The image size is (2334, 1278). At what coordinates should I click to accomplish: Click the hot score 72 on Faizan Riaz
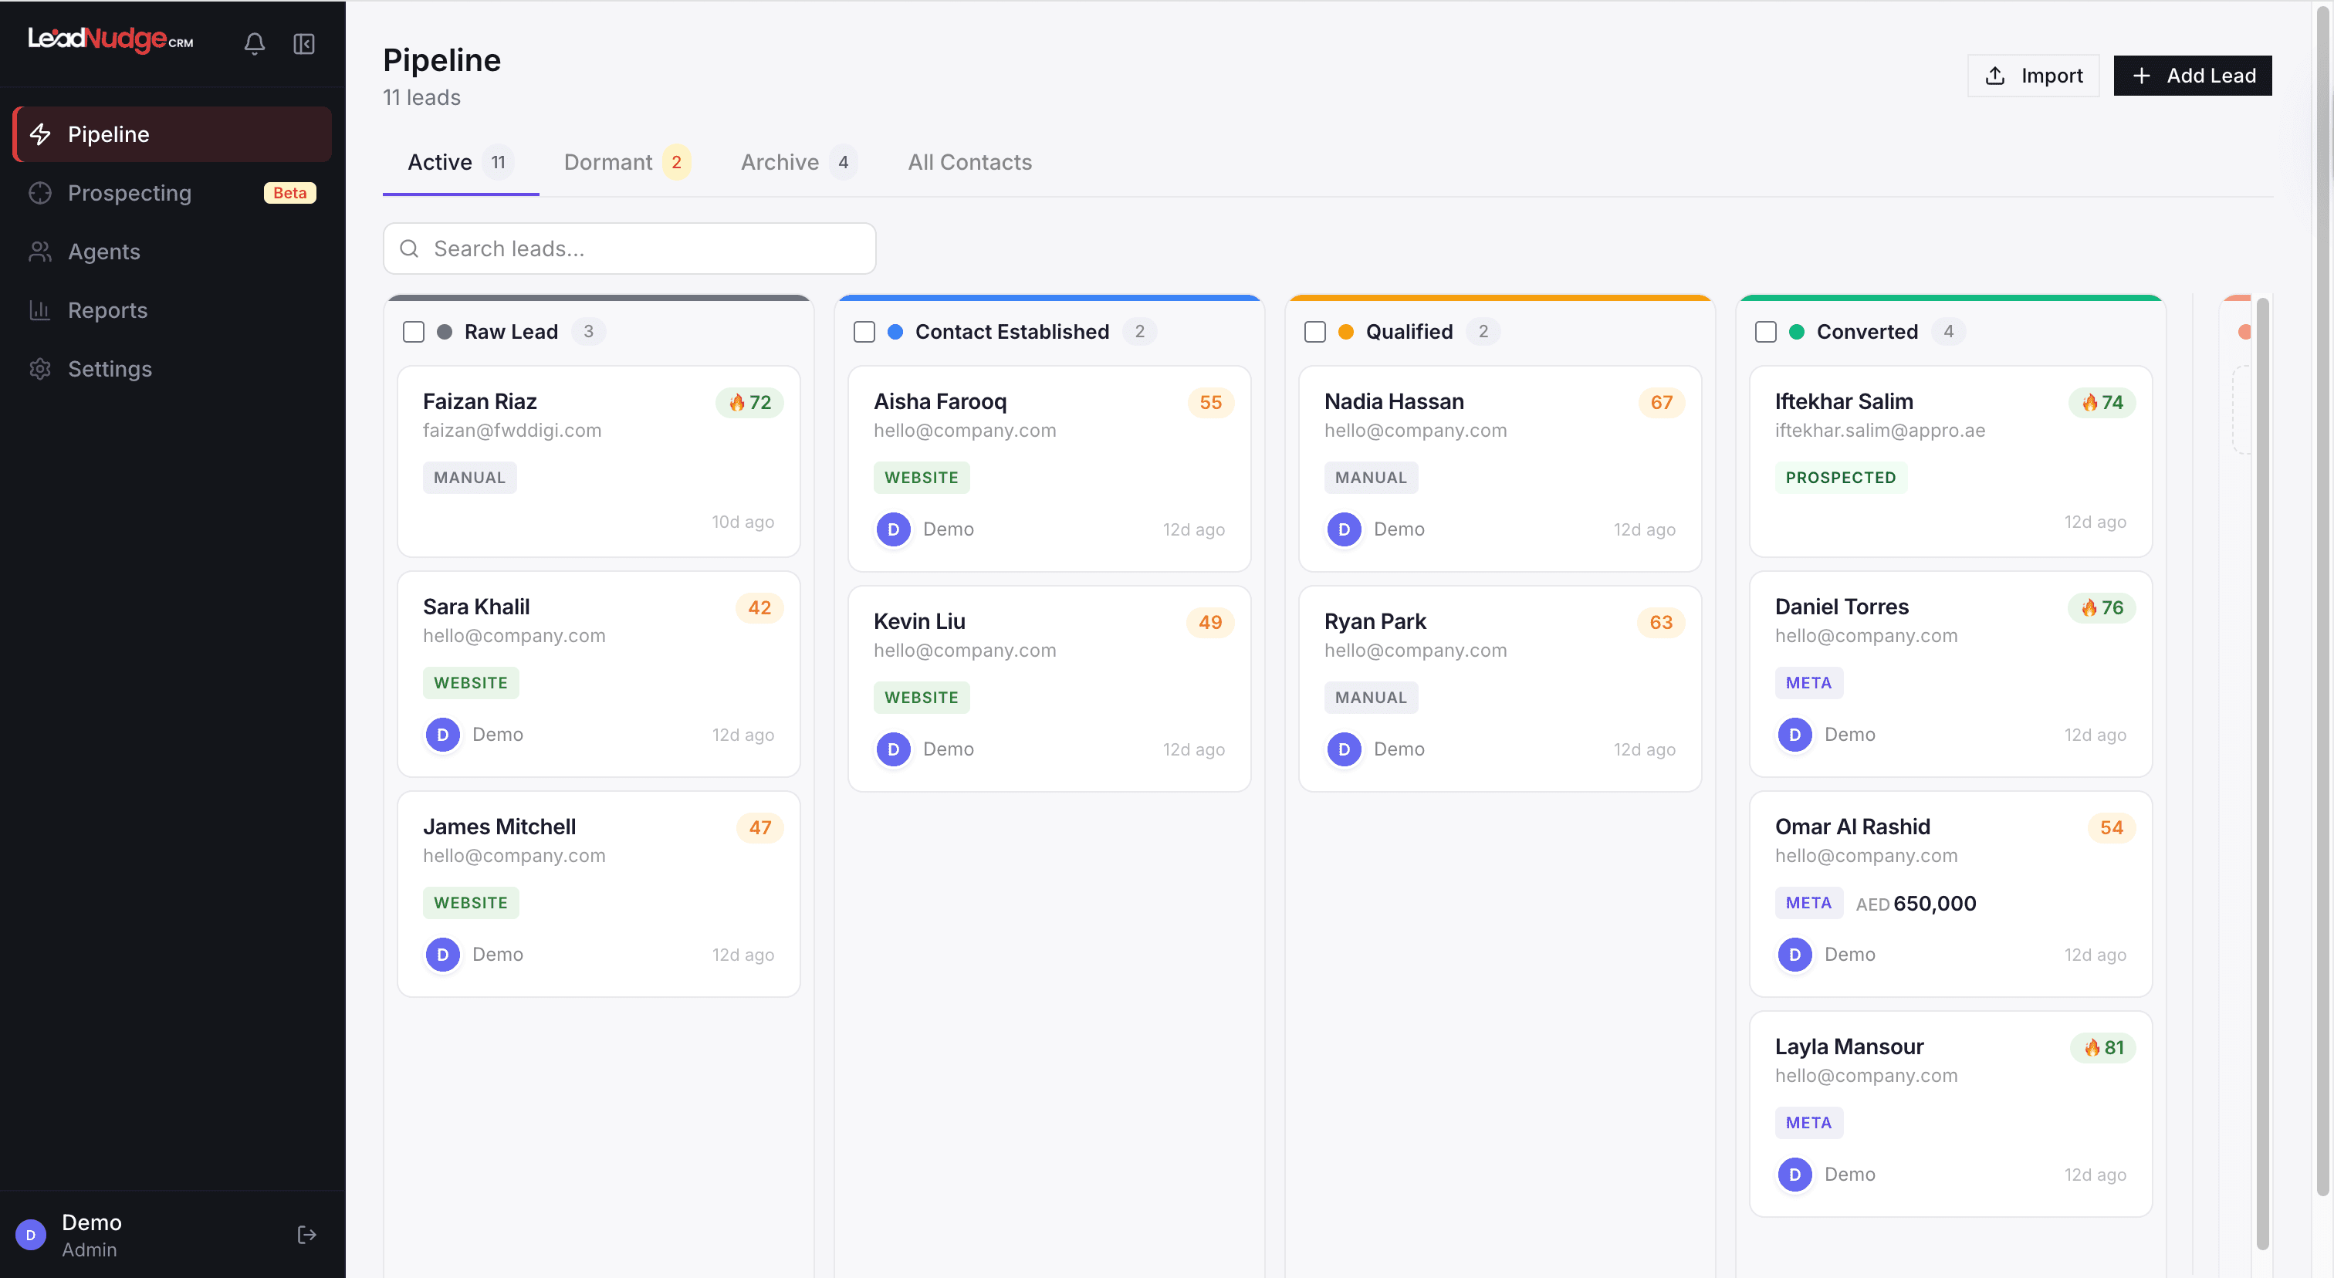[749, 402]
